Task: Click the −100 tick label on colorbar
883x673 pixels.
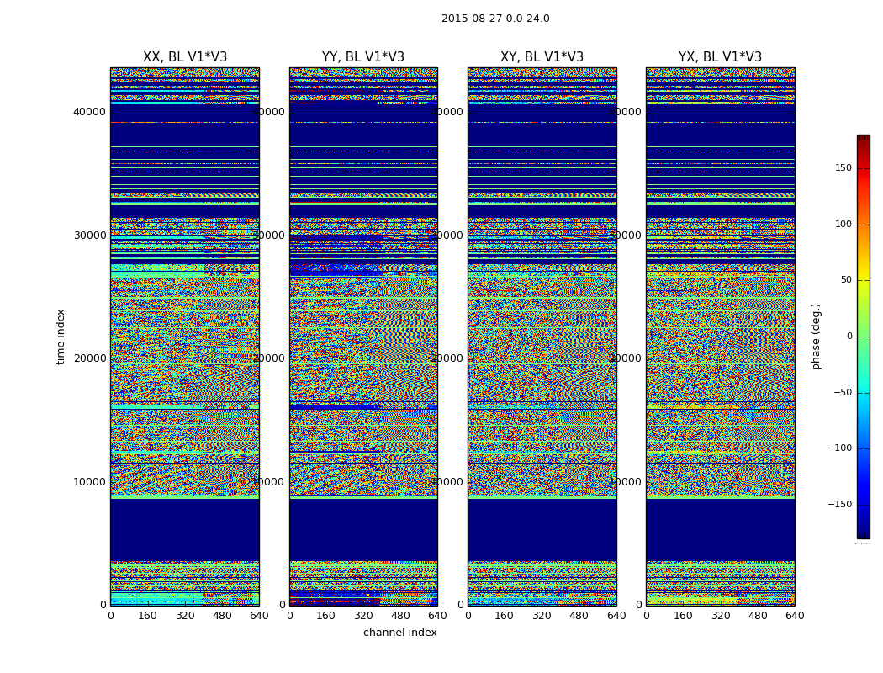Action: coord(839,448)
